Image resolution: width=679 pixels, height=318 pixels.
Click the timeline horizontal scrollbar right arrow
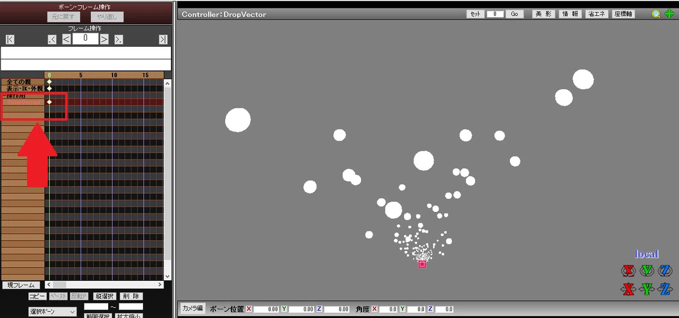pos(160,285)
